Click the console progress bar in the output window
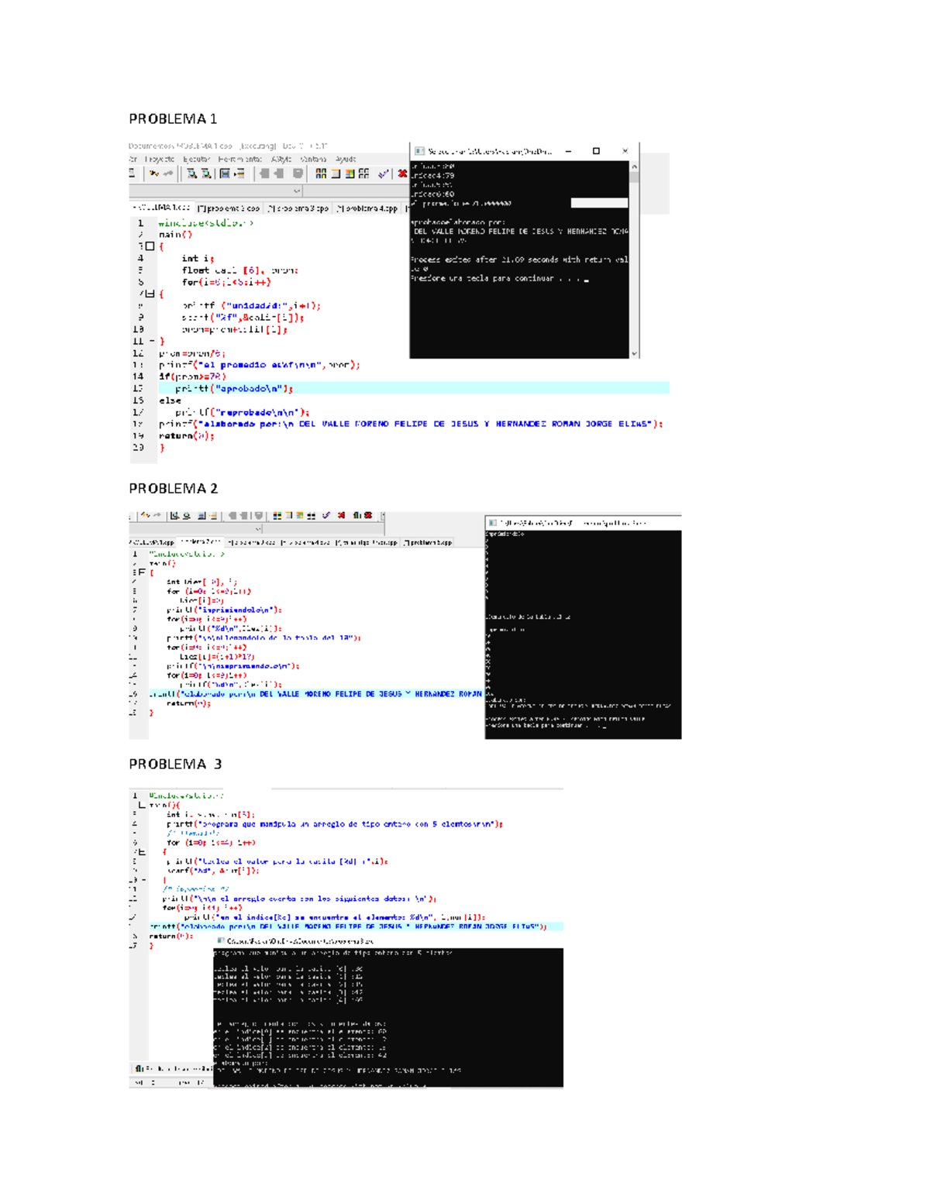This screenshot has height=1203, width=930. click(598, 203)
